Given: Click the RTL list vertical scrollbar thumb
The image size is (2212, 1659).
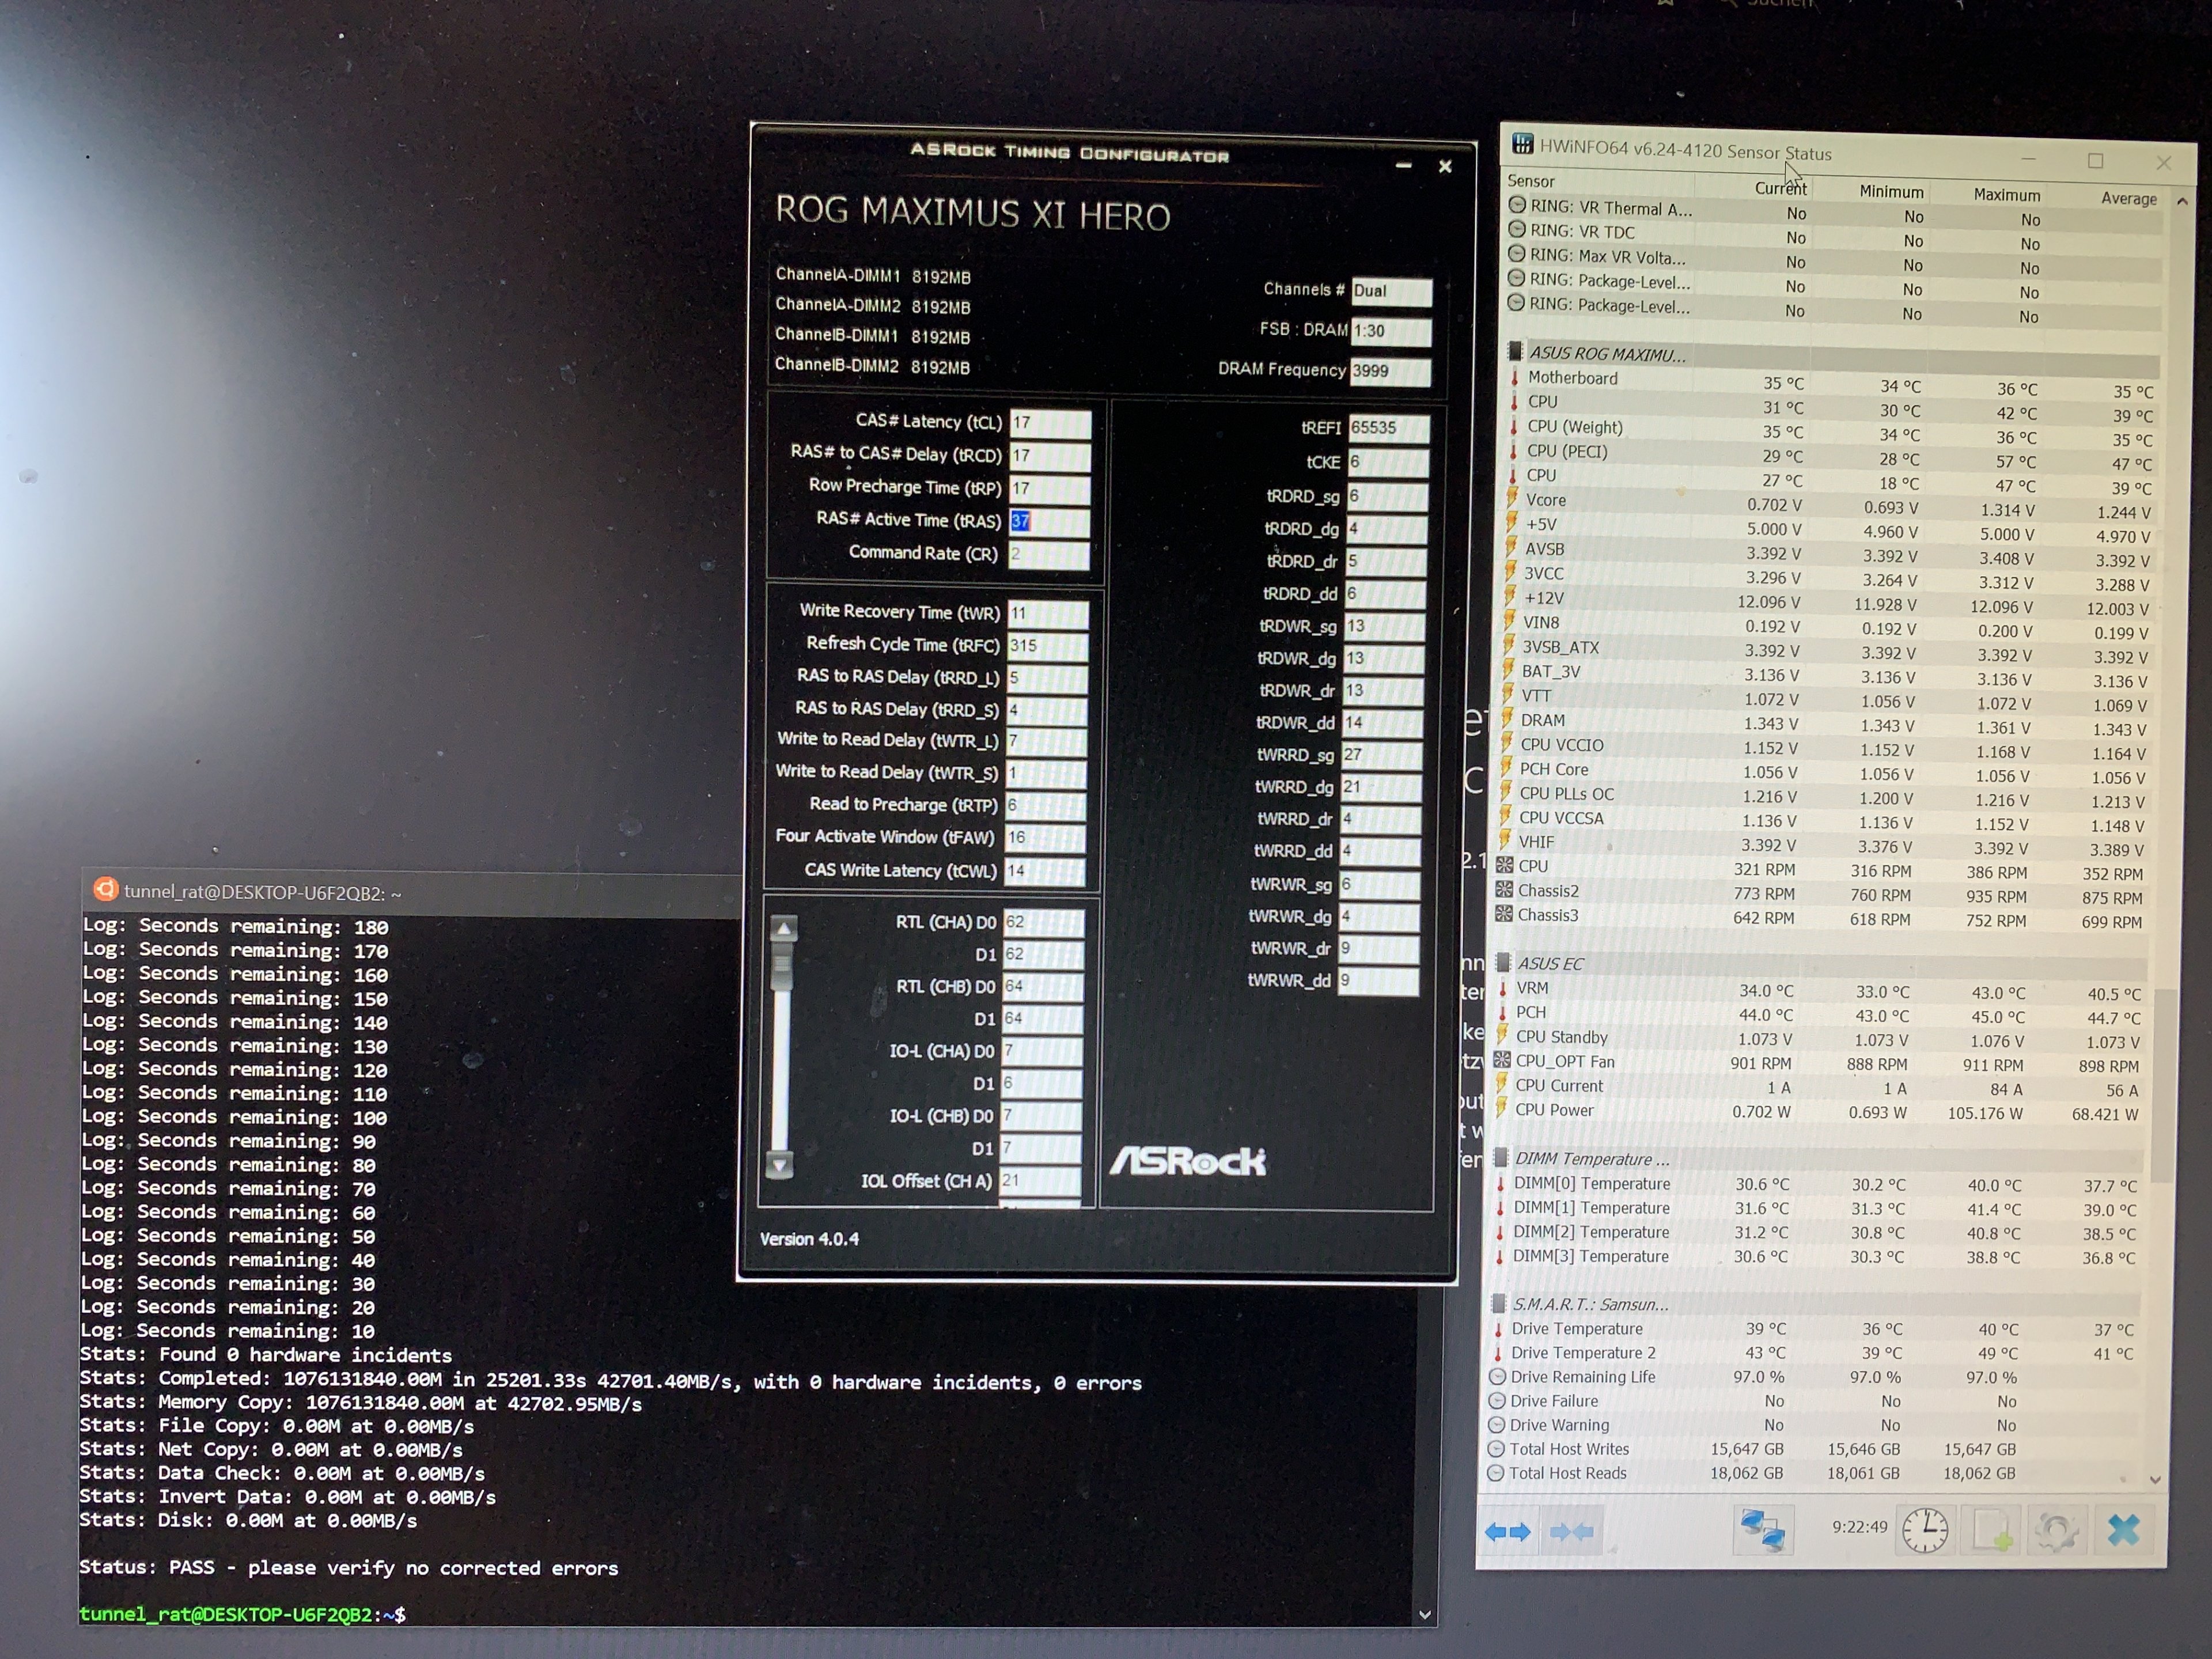Looking at the screenshot, I should click(x=783, y=964).
